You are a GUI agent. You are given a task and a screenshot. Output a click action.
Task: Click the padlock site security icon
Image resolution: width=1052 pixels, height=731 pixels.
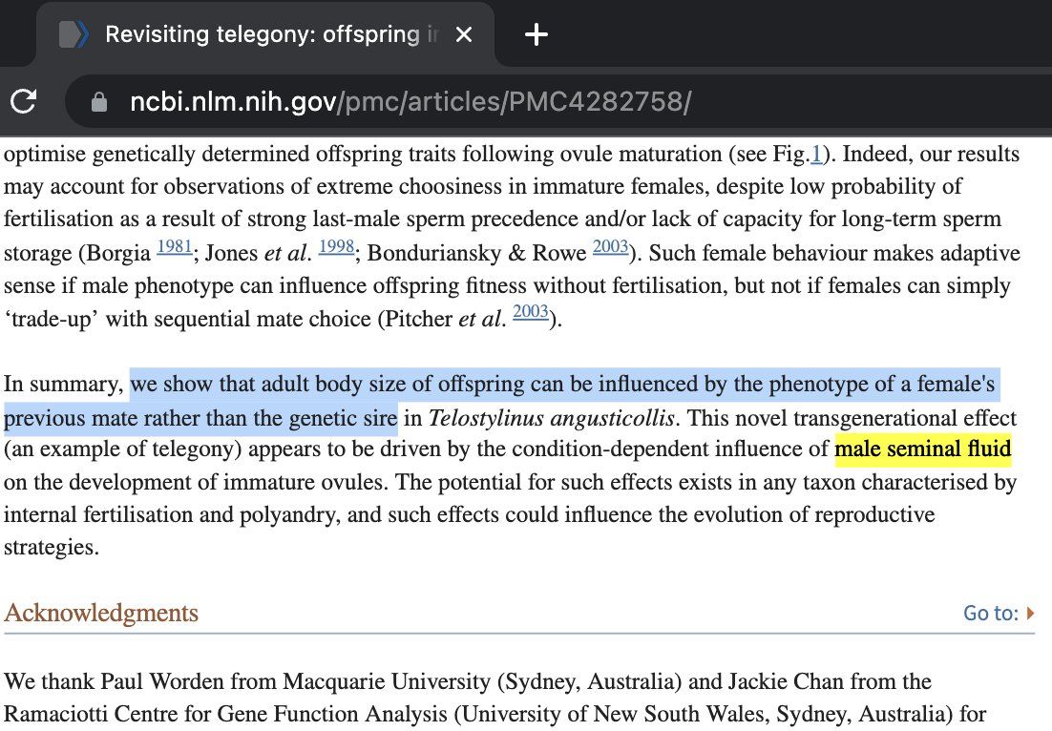99,102
